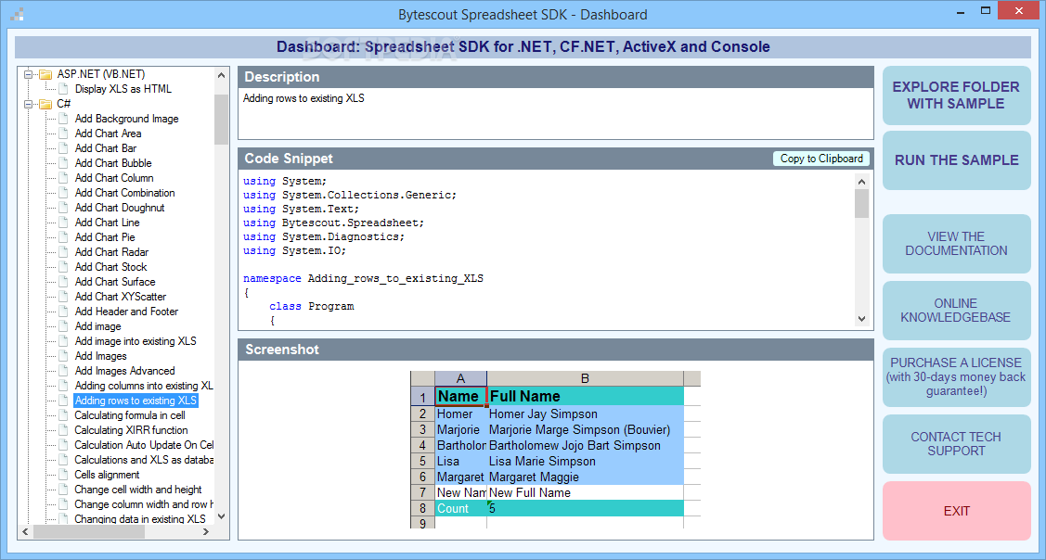Click document icon beside Add Chart Radar
The width and height of the screenshot is (1046, 560).
[63, 252]
